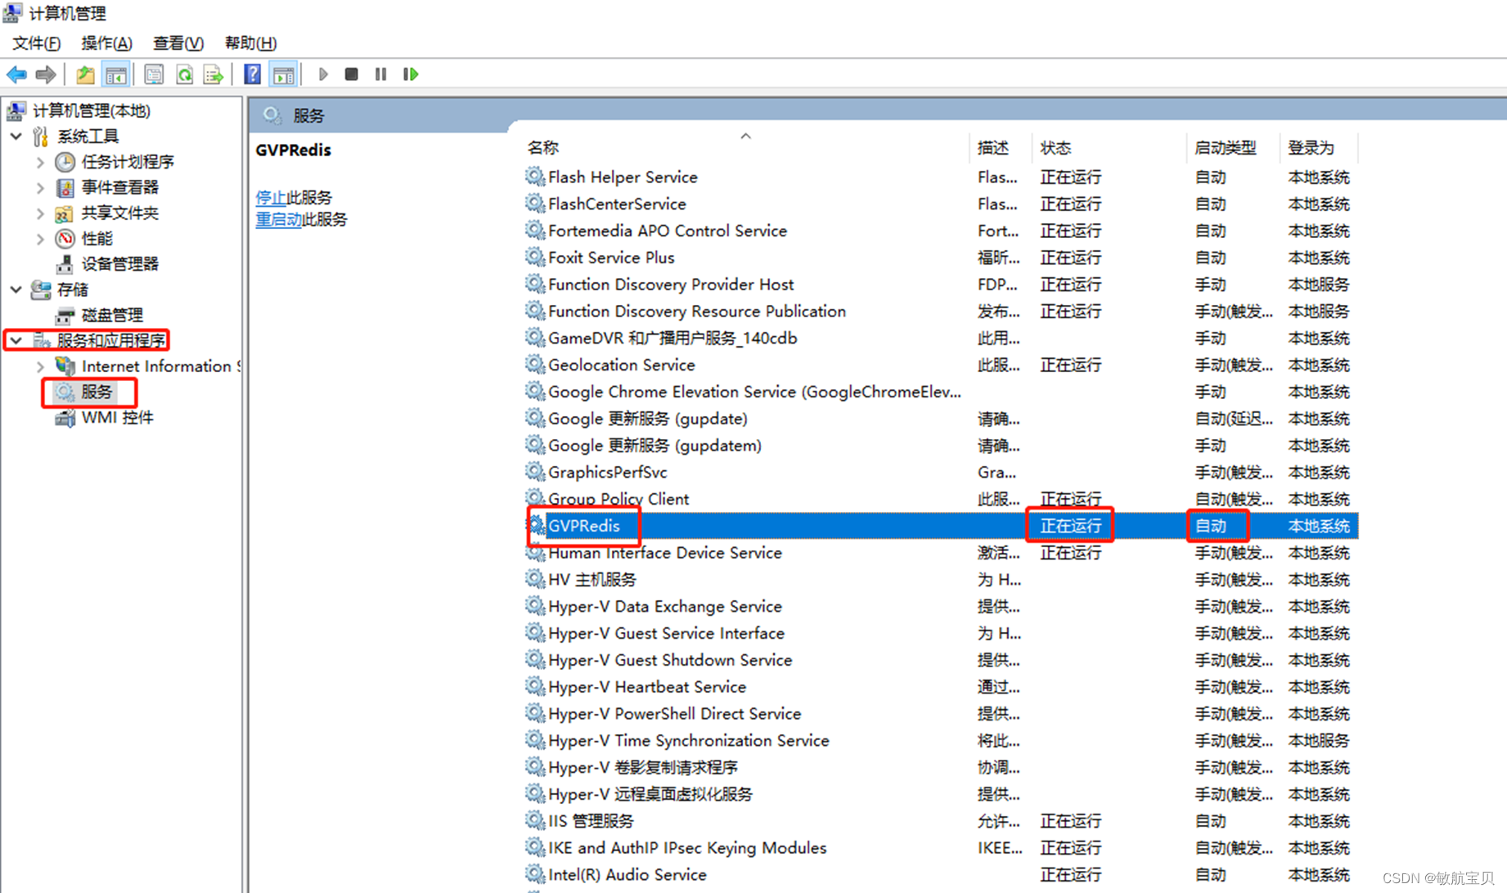This screenshot has height=893, width=1507.
Task: Click the Forward arrow toolbar icon
Action: 46,74
